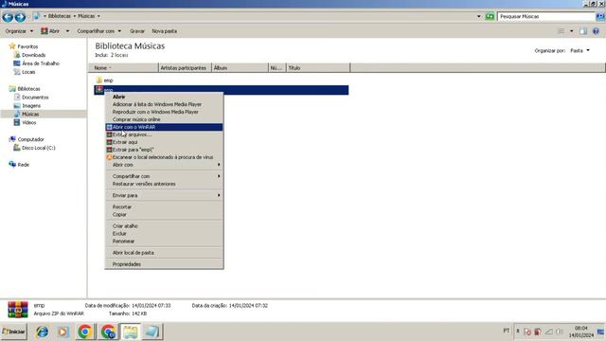The width and height of the screenshot is (606, 341).
Task: Open Google Chrome from the taskbar
Action: tap(85, 332)
